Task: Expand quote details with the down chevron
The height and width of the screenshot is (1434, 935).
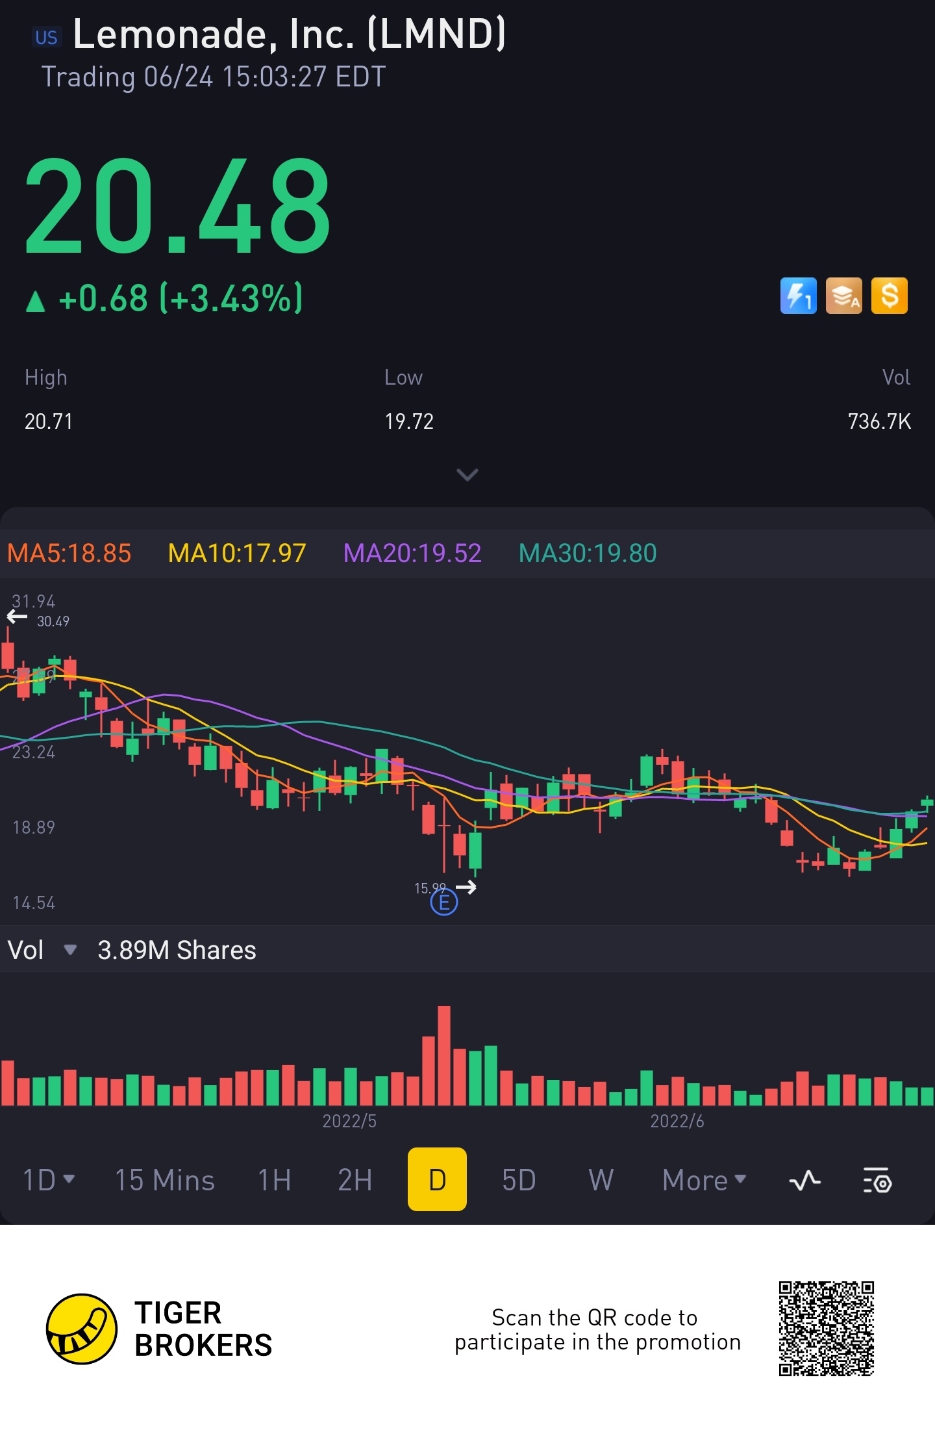Action: (467, 475)
